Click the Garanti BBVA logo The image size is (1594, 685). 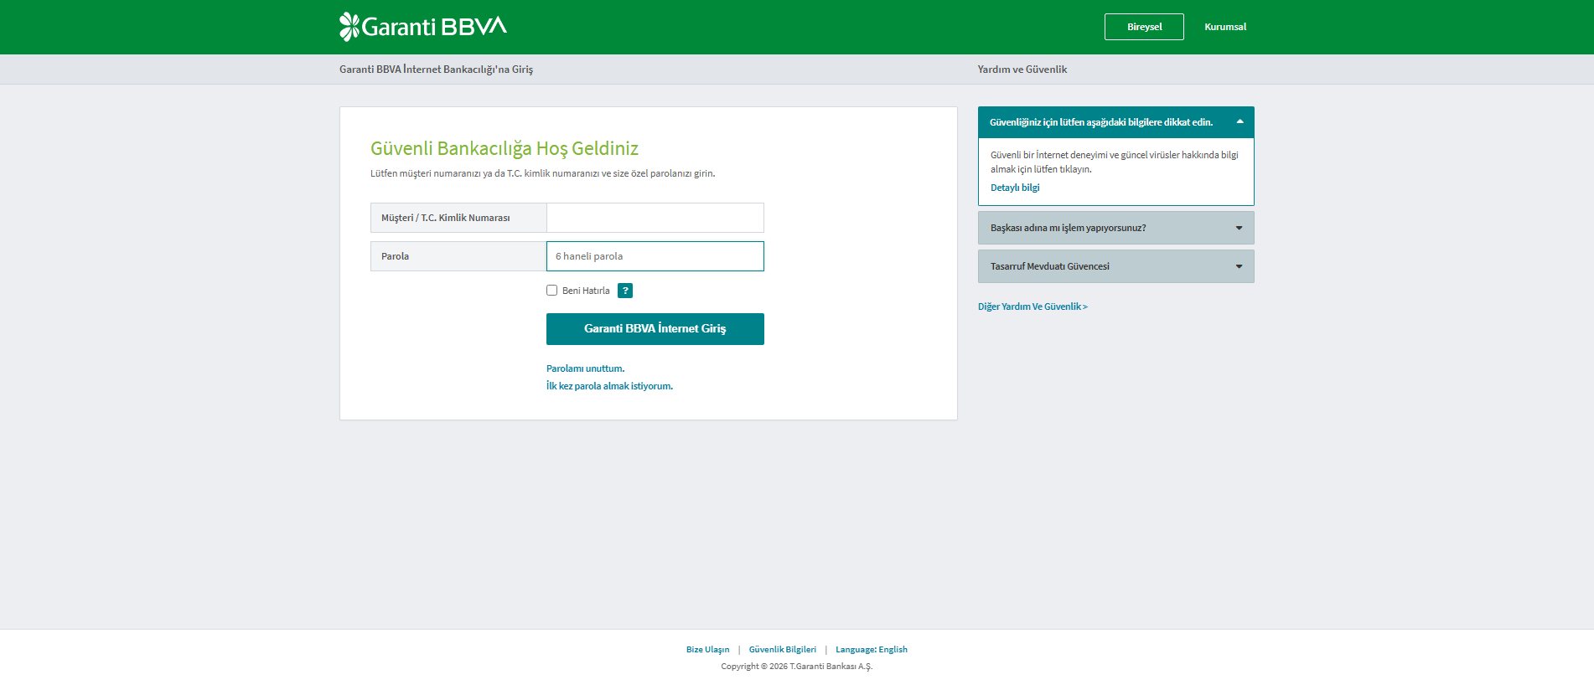pyautogui.click(x=423, y=27)
